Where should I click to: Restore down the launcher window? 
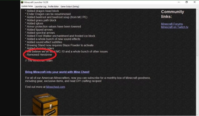click(187, 2)
